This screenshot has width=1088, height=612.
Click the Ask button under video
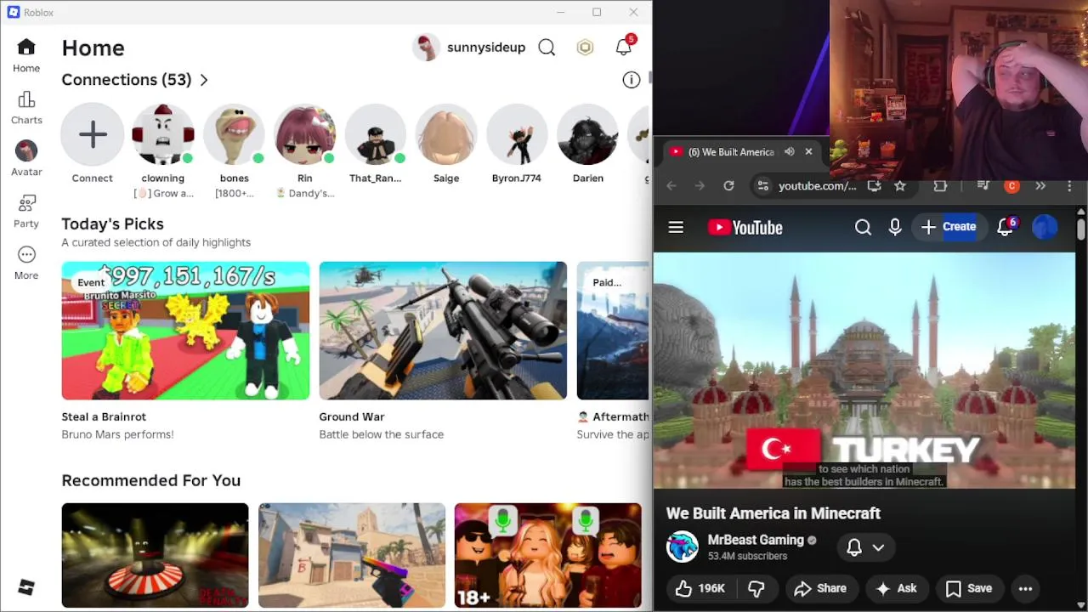pos(897,588)
